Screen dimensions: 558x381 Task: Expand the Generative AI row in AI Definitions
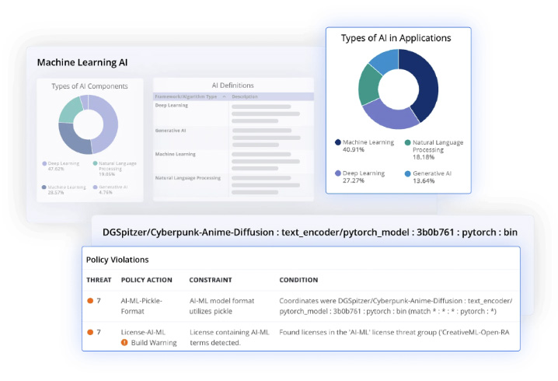coord(173,129)
